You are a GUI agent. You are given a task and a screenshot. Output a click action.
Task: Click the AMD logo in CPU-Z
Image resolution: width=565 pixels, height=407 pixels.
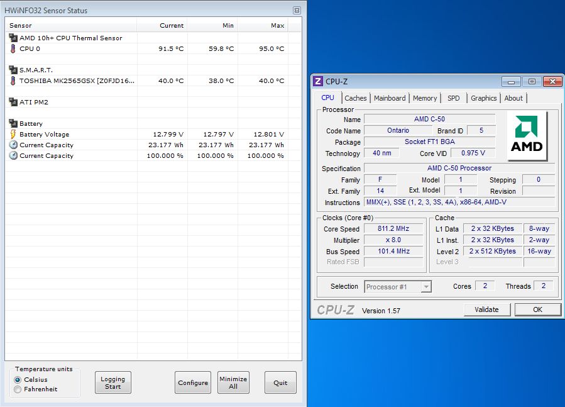click(527, 135)
